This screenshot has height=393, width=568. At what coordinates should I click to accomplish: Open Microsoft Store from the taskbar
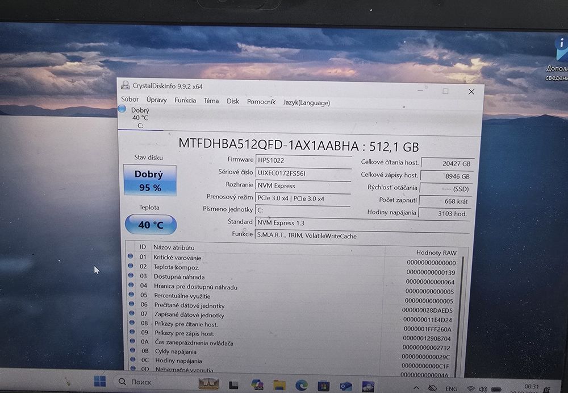[323, 386]
